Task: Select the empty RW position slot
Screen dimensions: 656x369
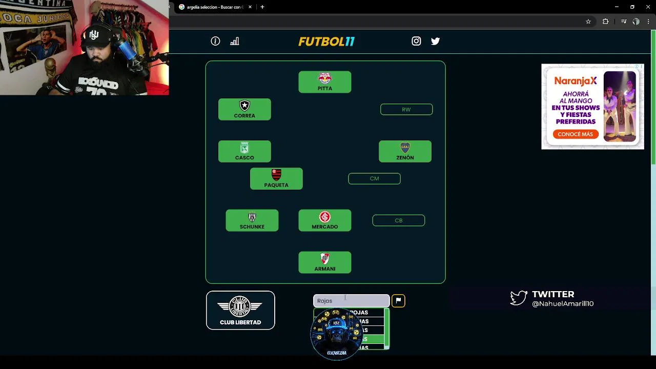Action: click(406, 109)
